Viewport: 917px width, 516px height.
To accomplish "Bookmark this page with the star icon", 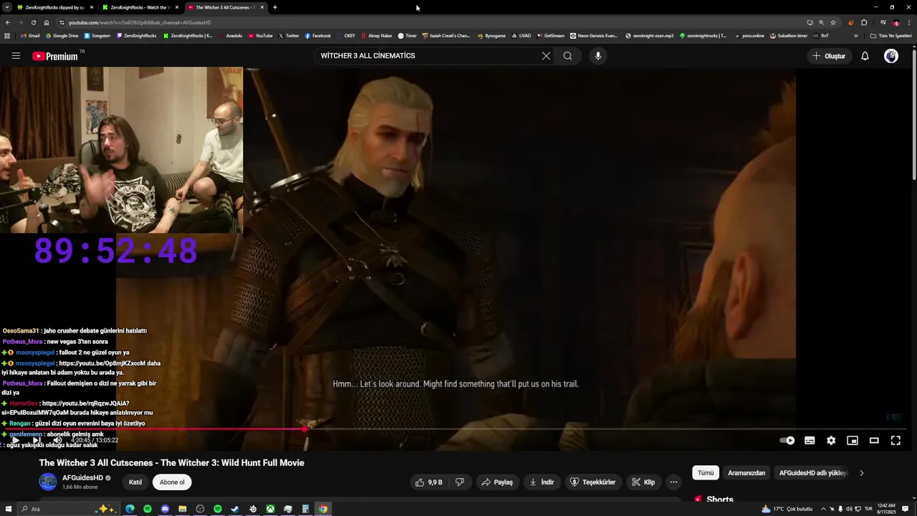I will (x=833, y=22).
